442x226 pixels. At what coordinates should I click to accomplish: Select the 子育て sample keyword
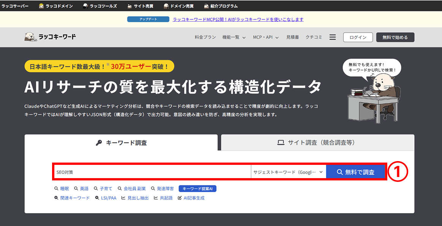point(103,188)
